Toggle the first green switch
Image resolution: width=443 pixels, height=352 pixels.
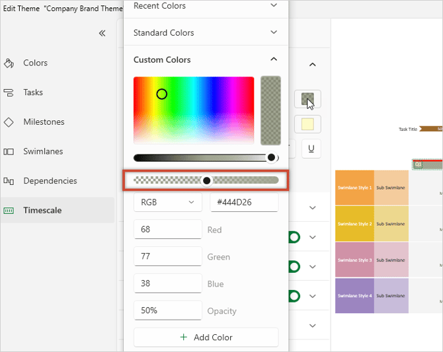[x=294, y=237]
